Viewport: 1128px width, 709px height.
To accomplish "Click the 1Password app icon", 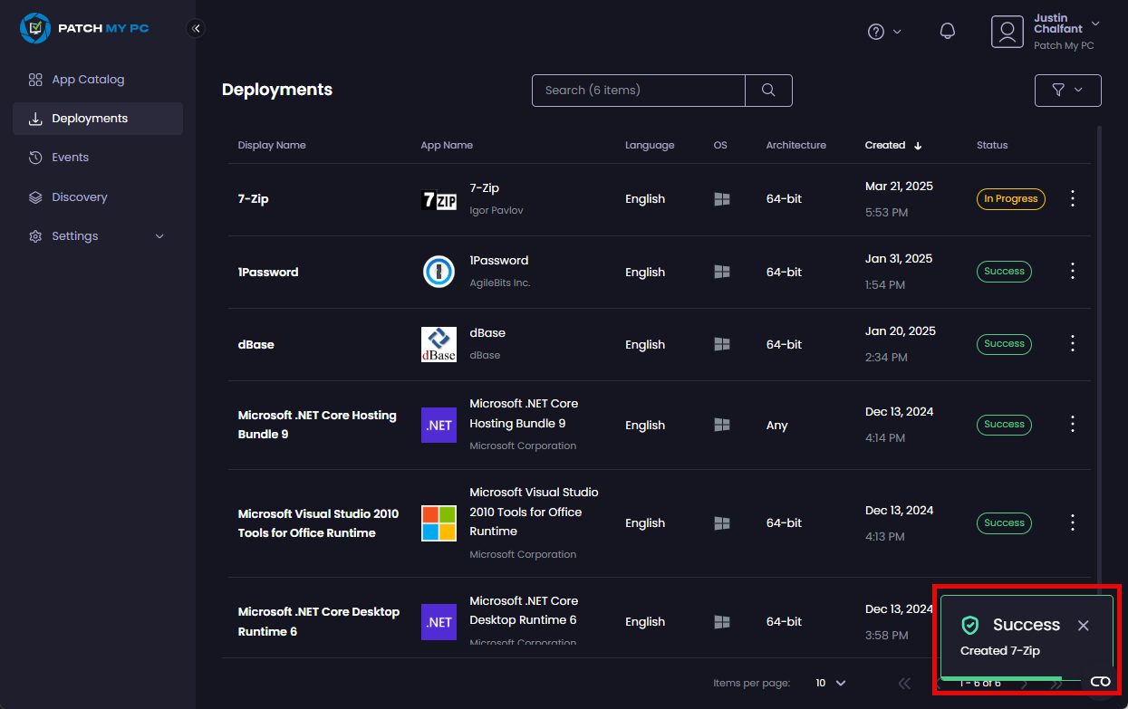I will pos(439,272).
